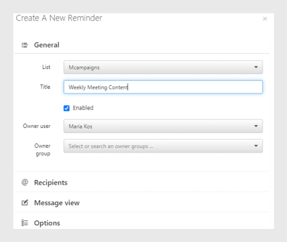
Task: Close the Create A New Reminder dialog
Action: pyautogui.click(x=265, y=19)
